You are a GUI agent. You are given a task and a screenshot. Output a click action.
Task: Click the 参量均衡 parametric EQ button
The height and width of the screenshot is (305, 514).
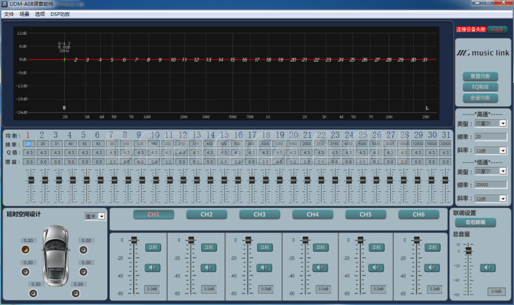[480, 98]
